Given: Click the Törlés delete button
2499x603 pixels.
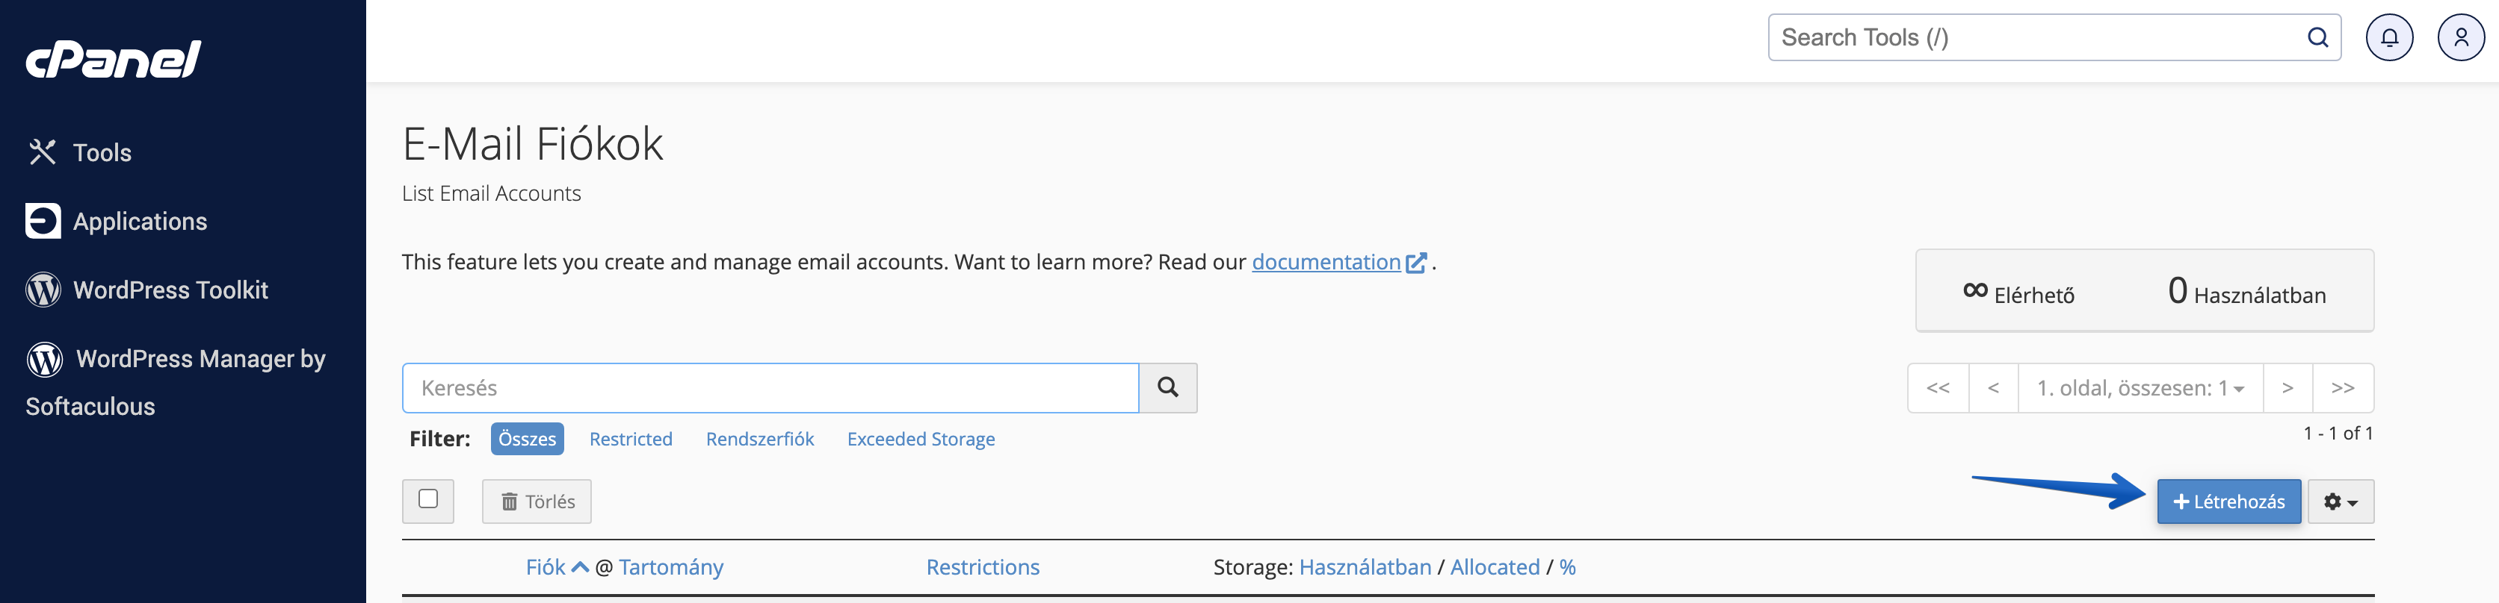Looking at the screenshot, I should click(537, 502).
